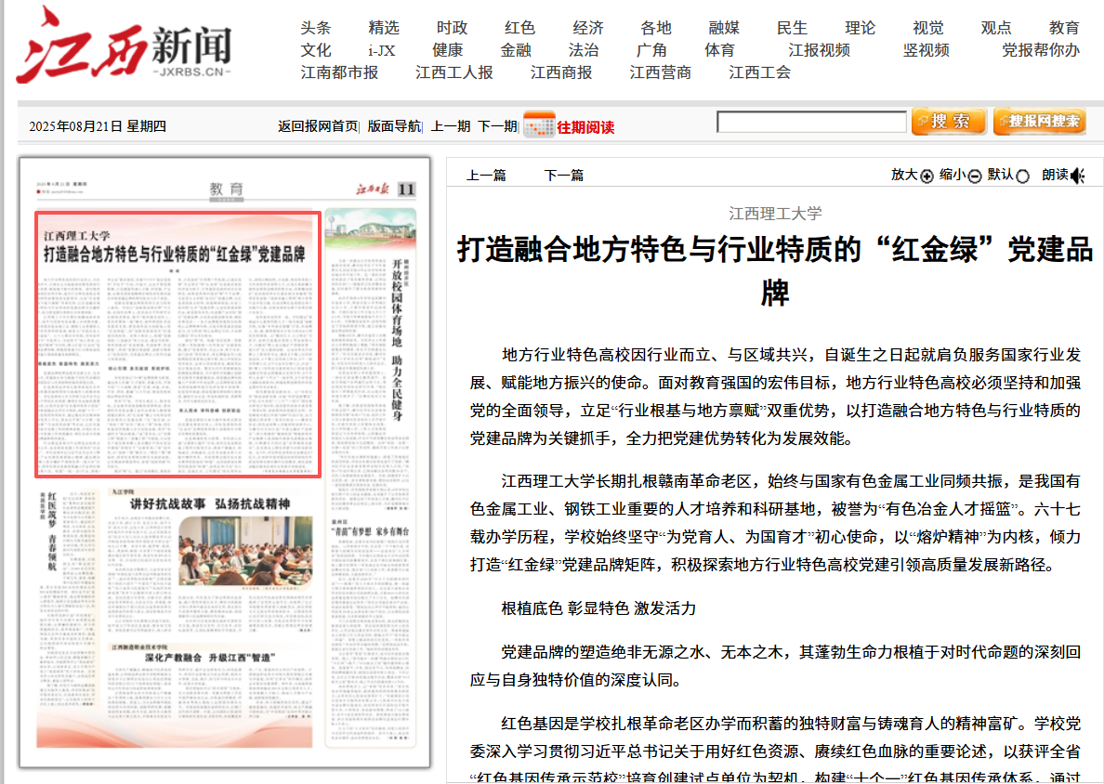Click the 缩小 zoom-out minus icon

975,176
